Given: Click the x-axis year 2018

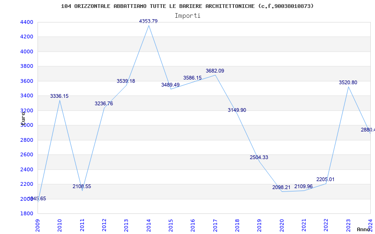Looking at the screenshot, I should 237,225.
